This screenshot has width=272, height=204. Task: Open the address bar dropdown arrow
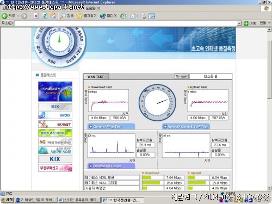click(239, 23)
